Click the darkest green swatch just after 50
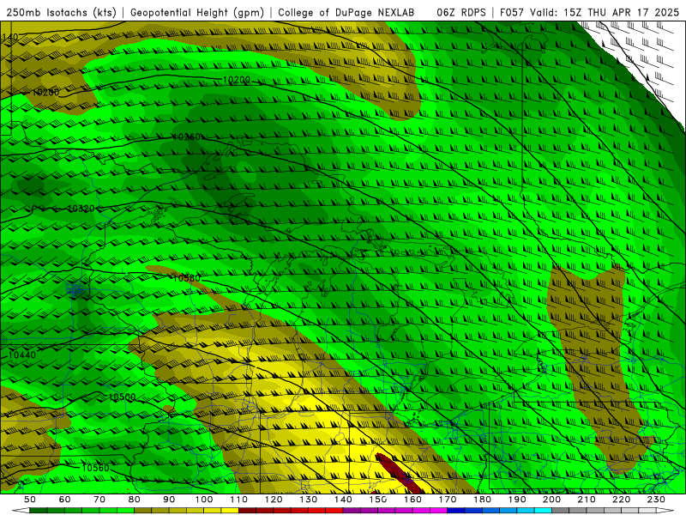The height and width of the screenshot is (515, 686). click(39, 511)
